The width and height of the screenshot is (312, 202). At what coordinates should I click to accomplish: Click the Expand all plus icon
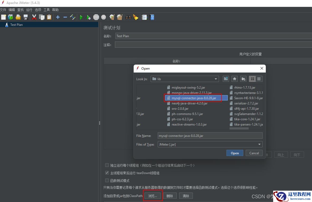58,17
